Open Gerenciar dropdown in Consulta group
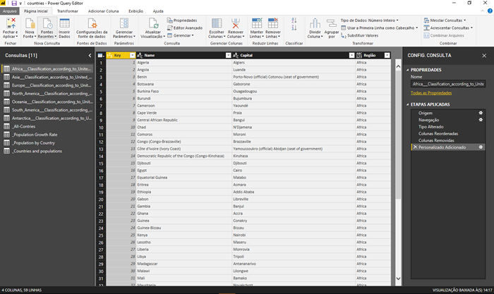Viewport: 494px width, 294px height. (x=181, y=35)
